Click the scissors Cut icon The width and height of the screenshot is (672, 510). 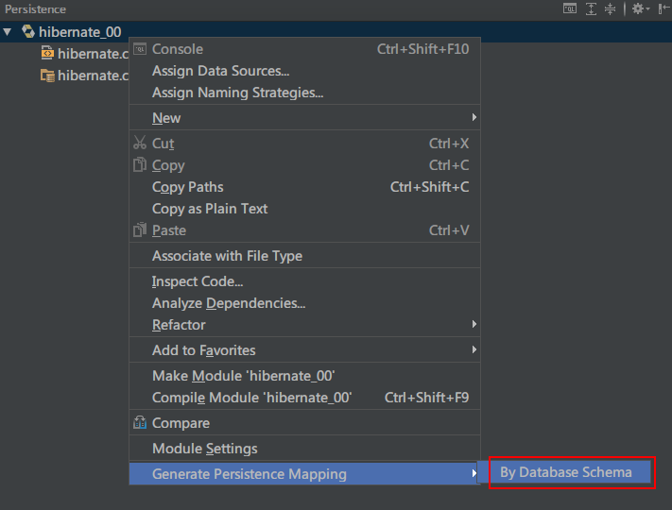point(140,143)
